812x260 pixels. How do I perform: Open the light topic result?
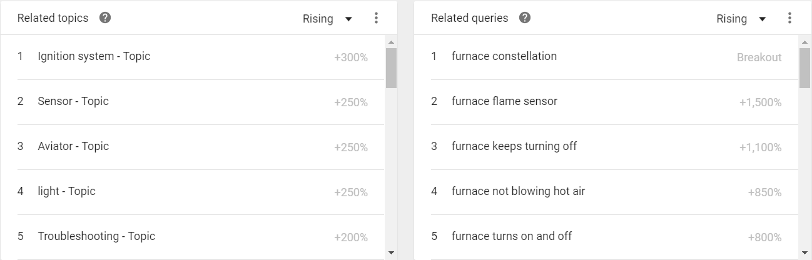tap(66, 191)
